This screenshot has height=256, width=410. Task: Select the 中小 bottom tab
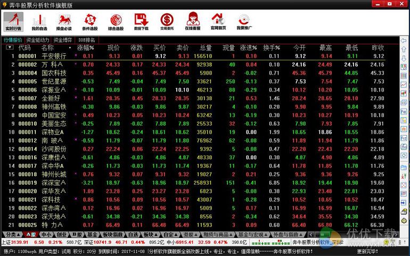(x=46, y=235)
